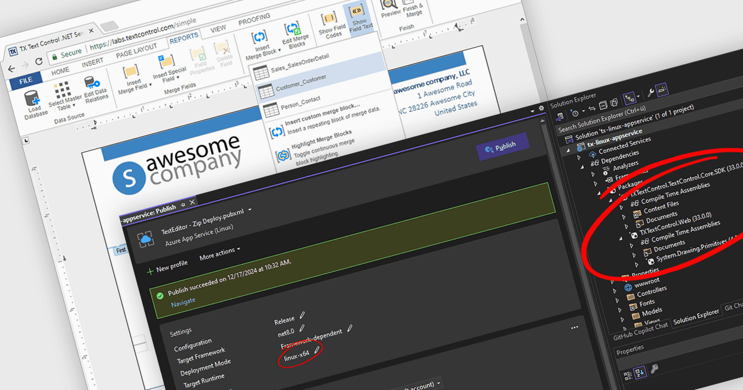Open the FILE ribbon tab

click(26, 80)
